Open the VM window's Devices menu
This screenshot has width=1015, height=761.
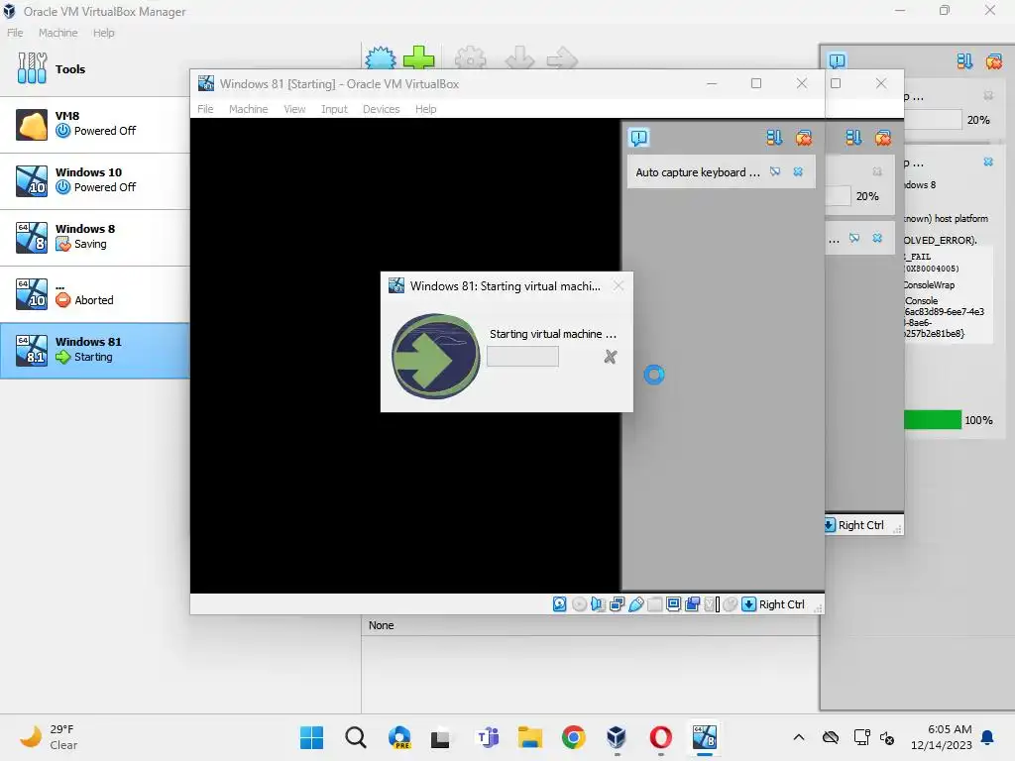click(382, 109)
